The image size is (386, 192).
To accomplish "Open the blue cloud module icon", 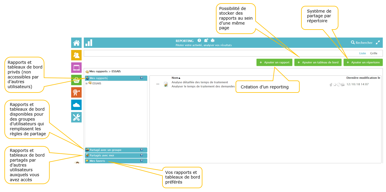I will click(76, 105).
